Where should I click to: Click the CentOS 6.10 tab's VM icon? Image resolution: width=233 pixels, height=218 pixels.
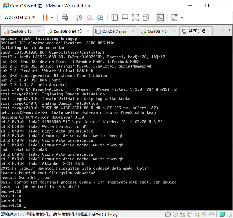6,31
